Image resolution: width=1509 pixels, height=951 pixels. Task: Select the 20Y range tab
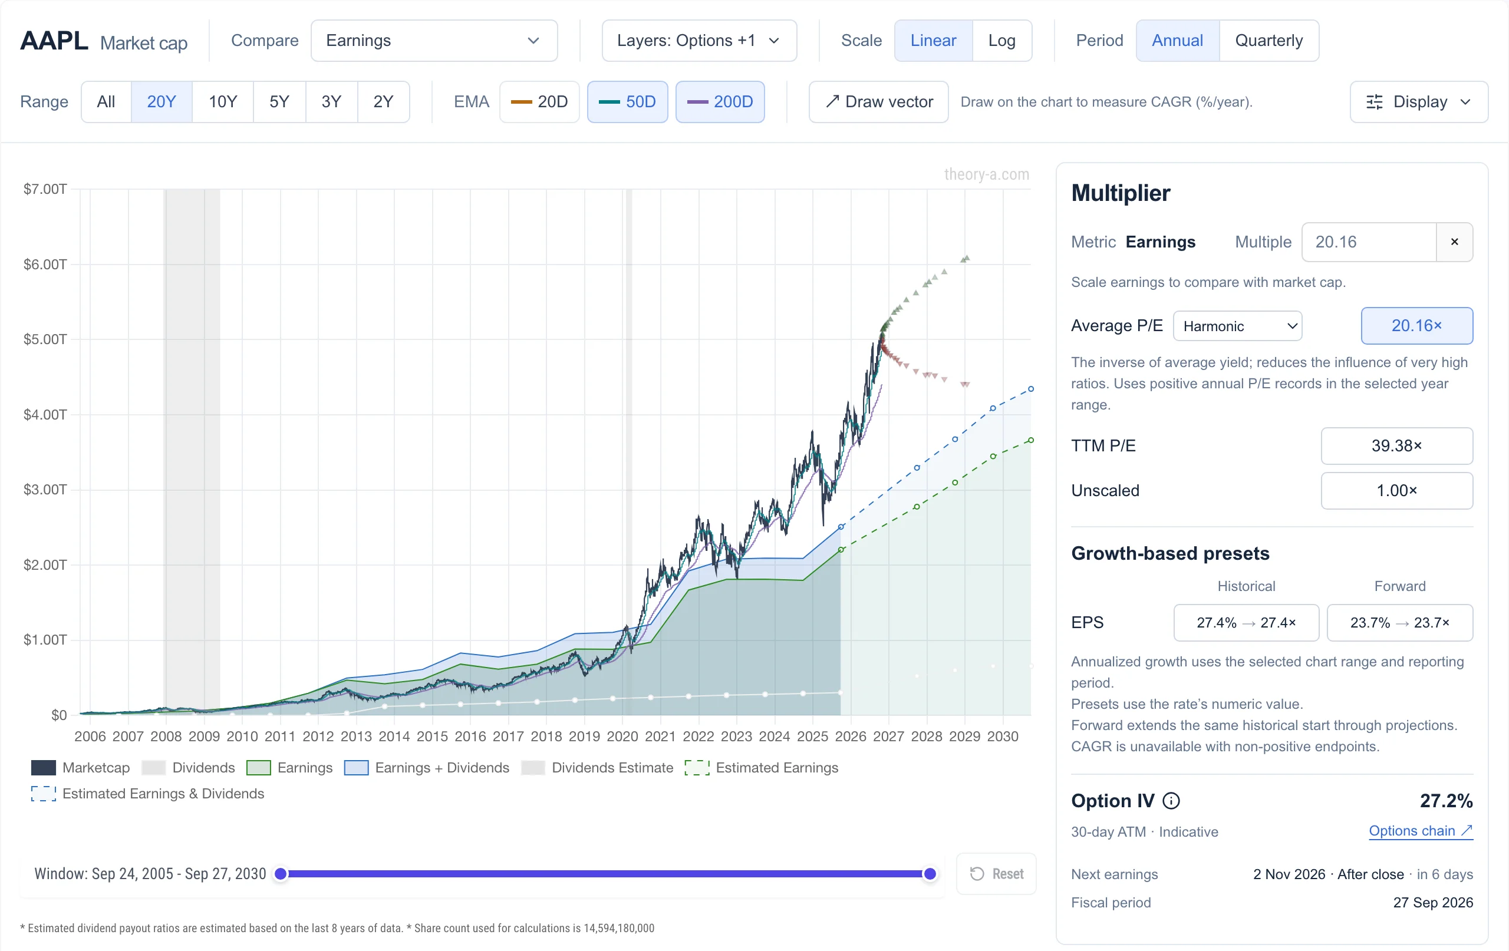161,101
